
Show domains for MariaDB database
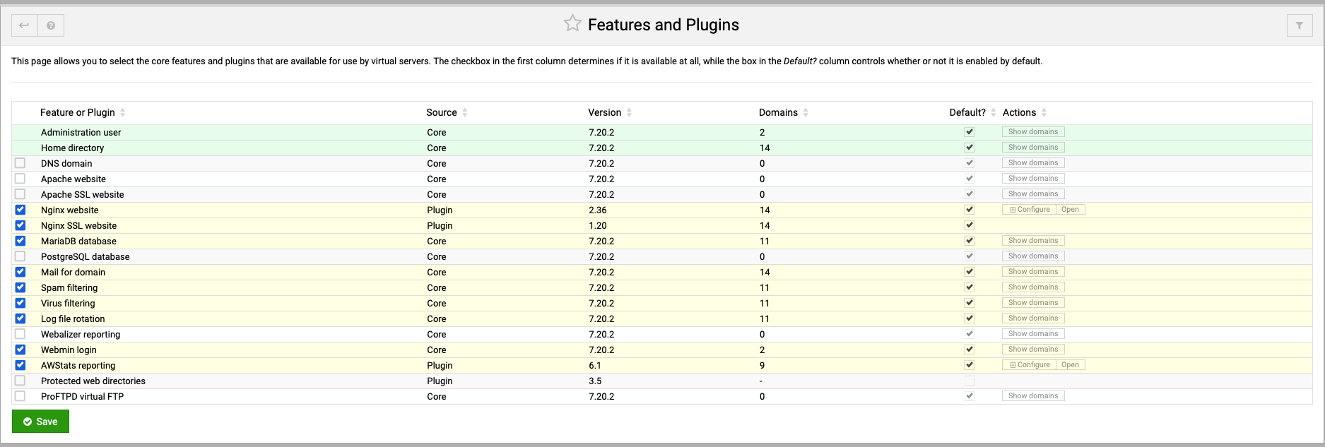[x=1033, y=241]
